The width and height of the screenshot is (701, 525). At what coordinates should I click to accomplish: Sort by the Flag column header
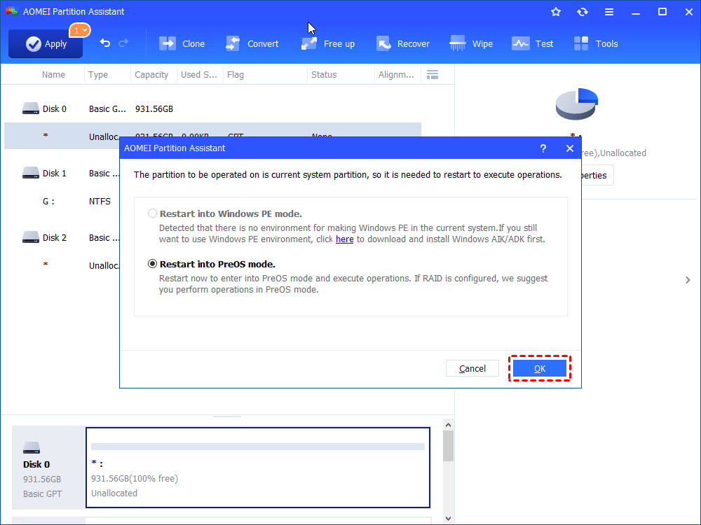point(235,75)
